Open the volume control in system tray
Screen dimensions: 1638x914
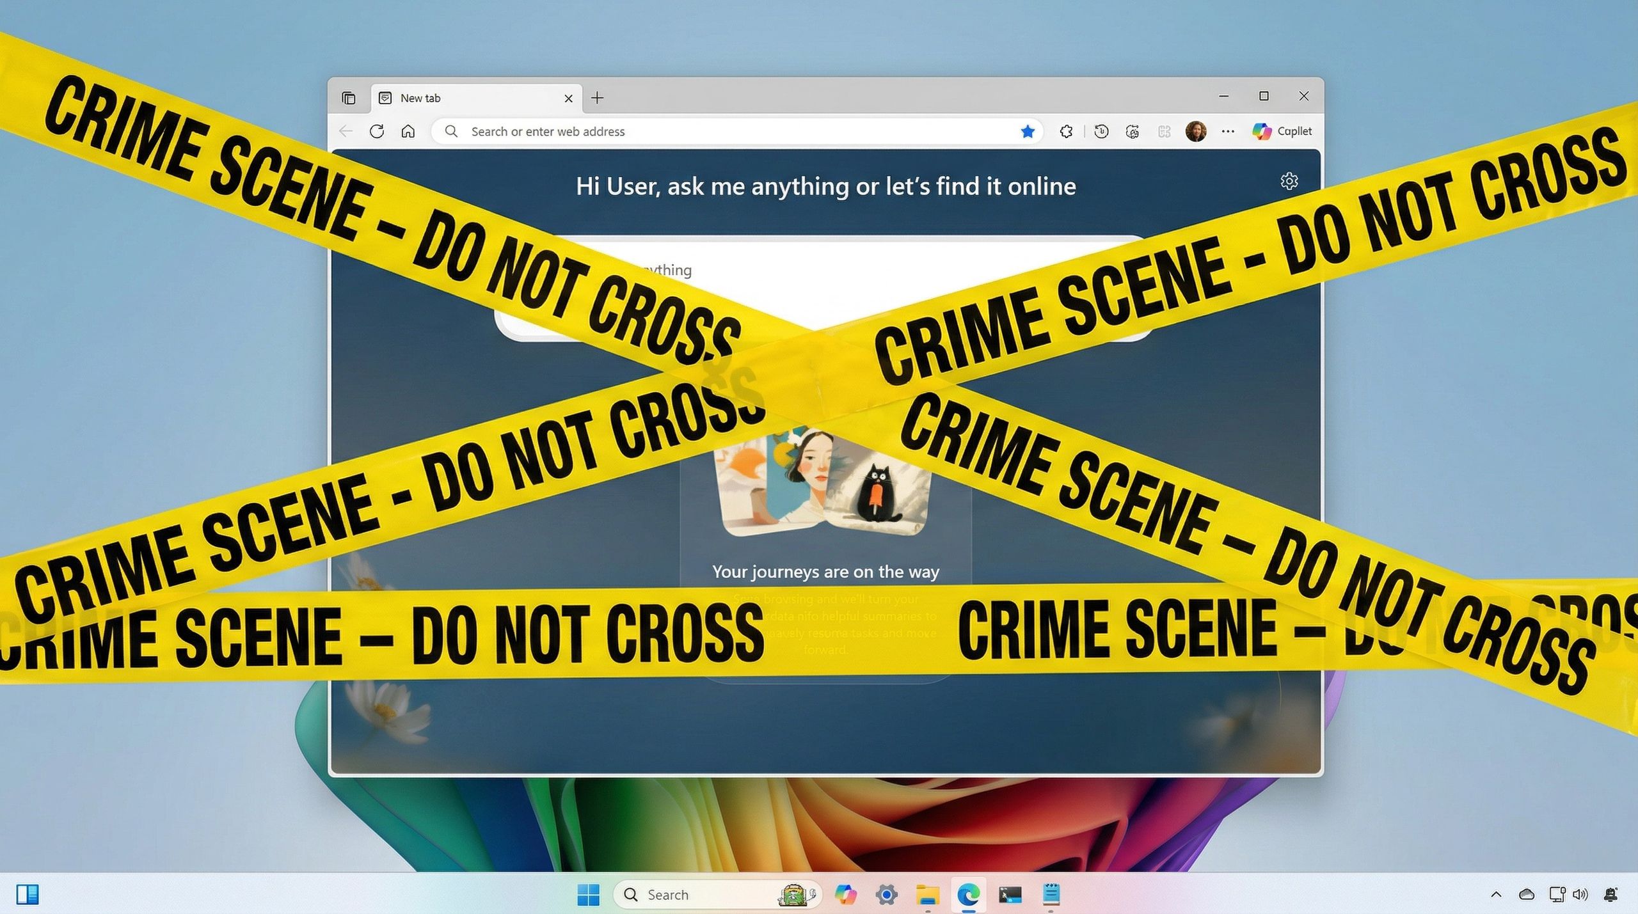pos(1582,894)
